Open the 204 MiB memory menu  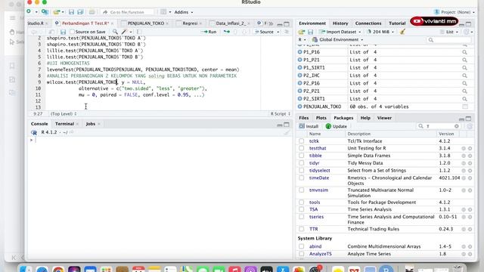(380, 32)
